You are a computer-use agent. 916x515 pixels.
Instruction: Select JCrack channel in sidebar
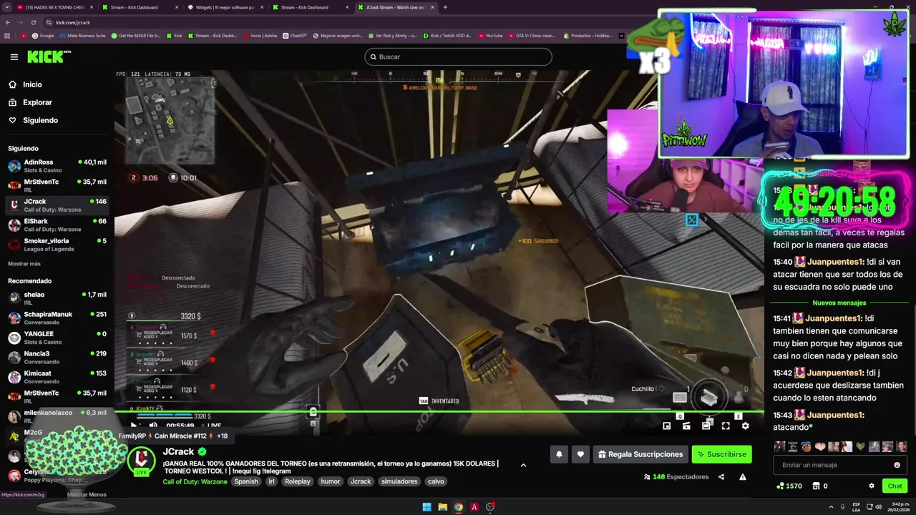[56, 205]
